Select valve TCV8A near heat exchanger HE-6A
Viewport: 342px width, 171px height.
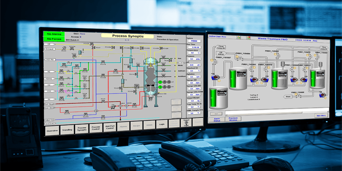coord(135,104)
